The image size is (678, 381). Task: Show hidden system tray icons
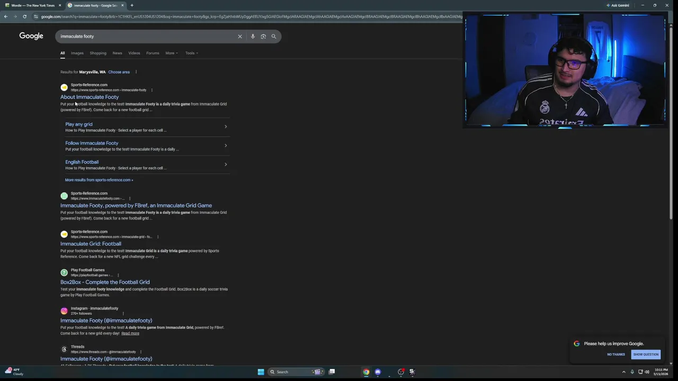623,371
